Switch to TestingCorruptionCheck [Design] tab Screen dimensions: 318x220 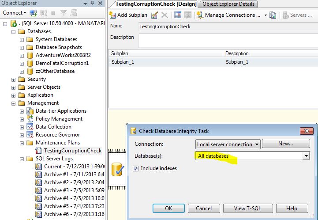click(156, 4)
